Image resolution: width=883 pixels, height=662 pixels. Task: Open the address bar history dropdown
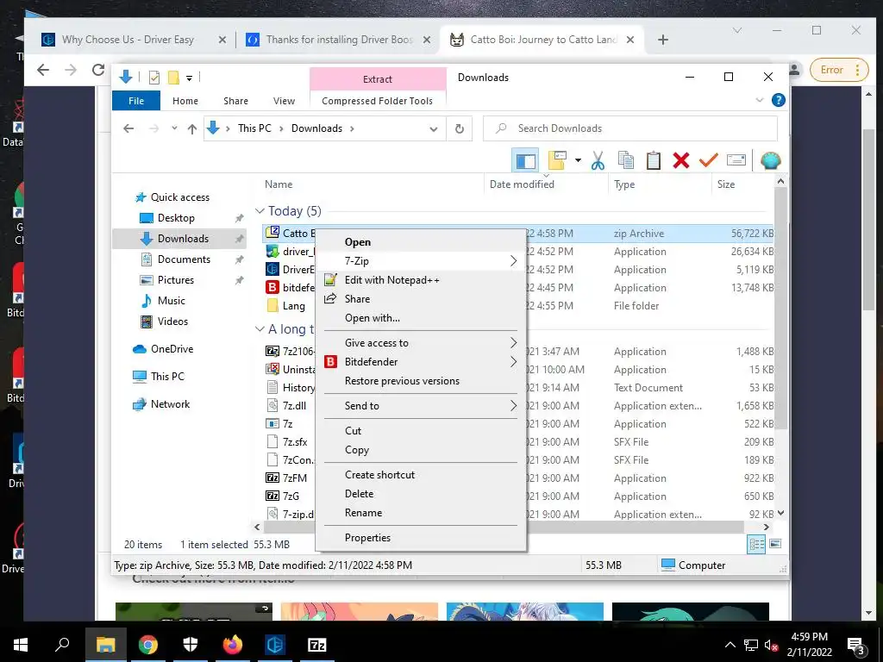(433, 129)
